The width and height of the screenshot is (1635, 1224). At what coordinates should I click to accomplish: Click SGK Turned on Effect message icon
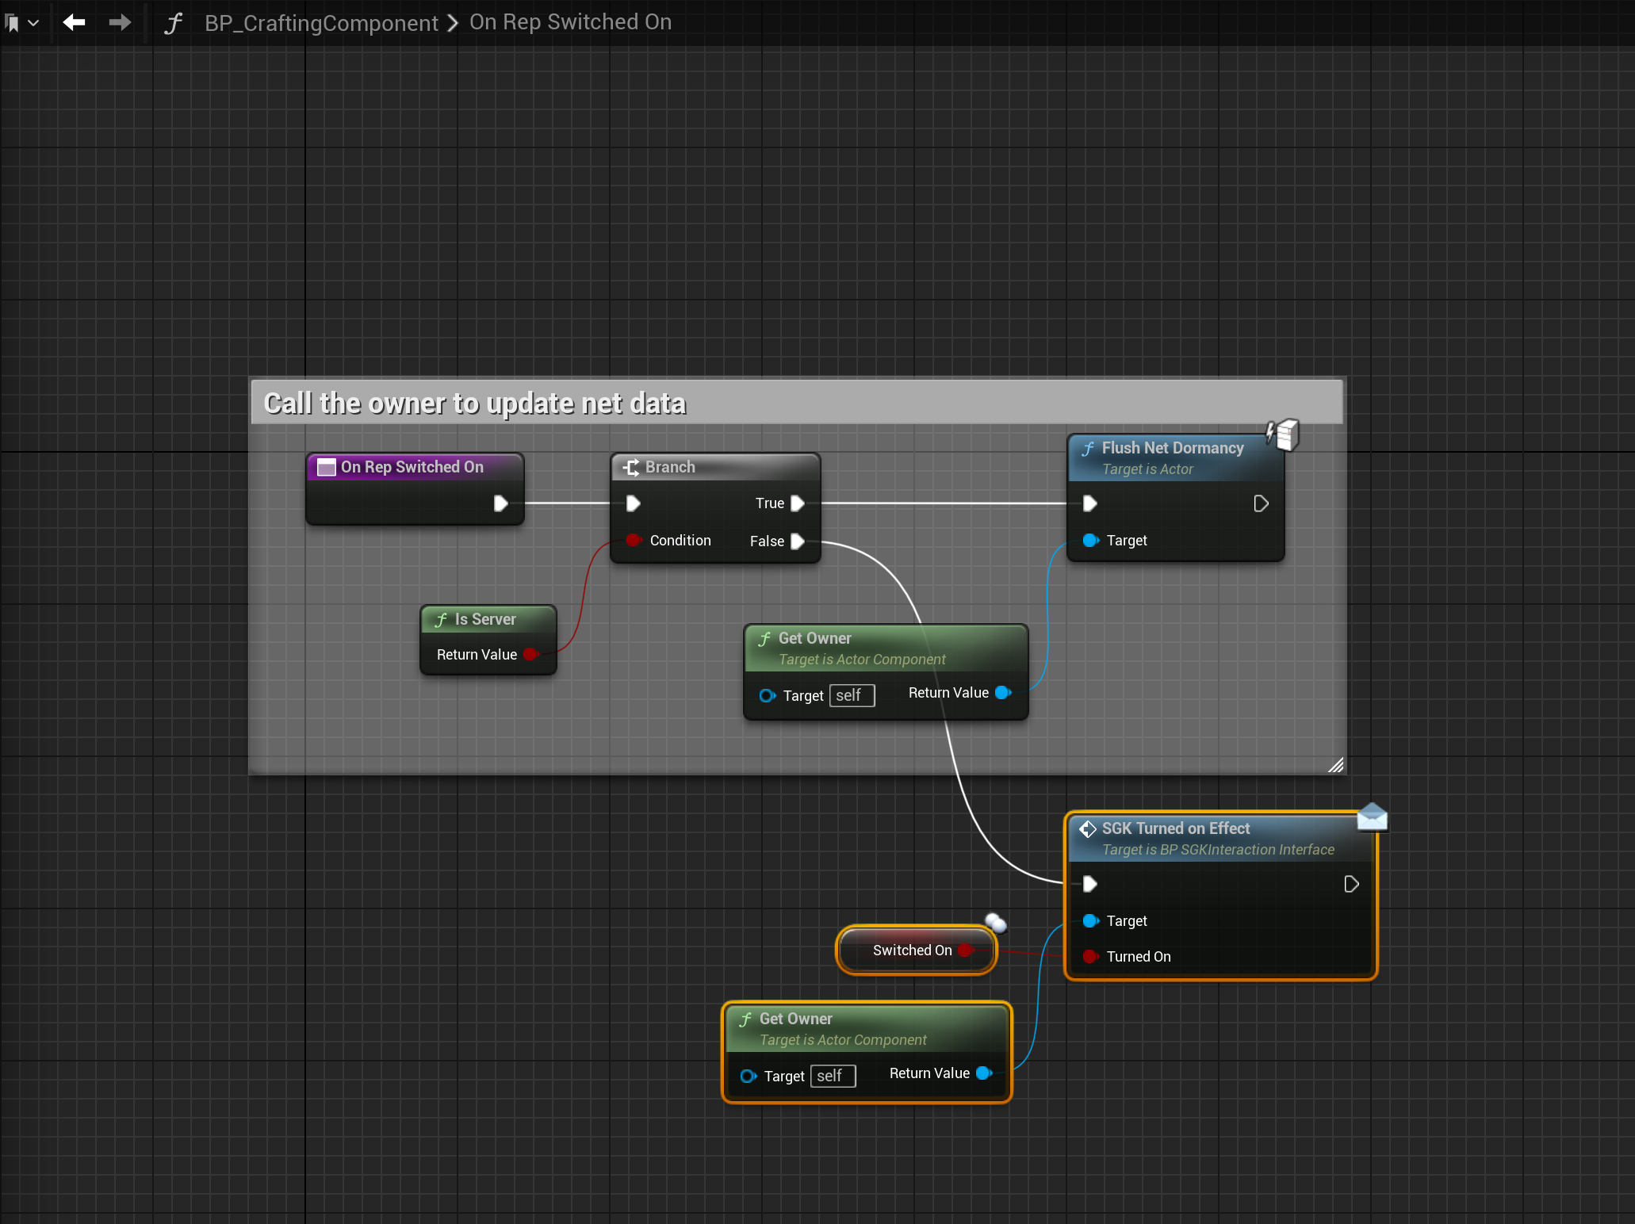(1372, 817)
